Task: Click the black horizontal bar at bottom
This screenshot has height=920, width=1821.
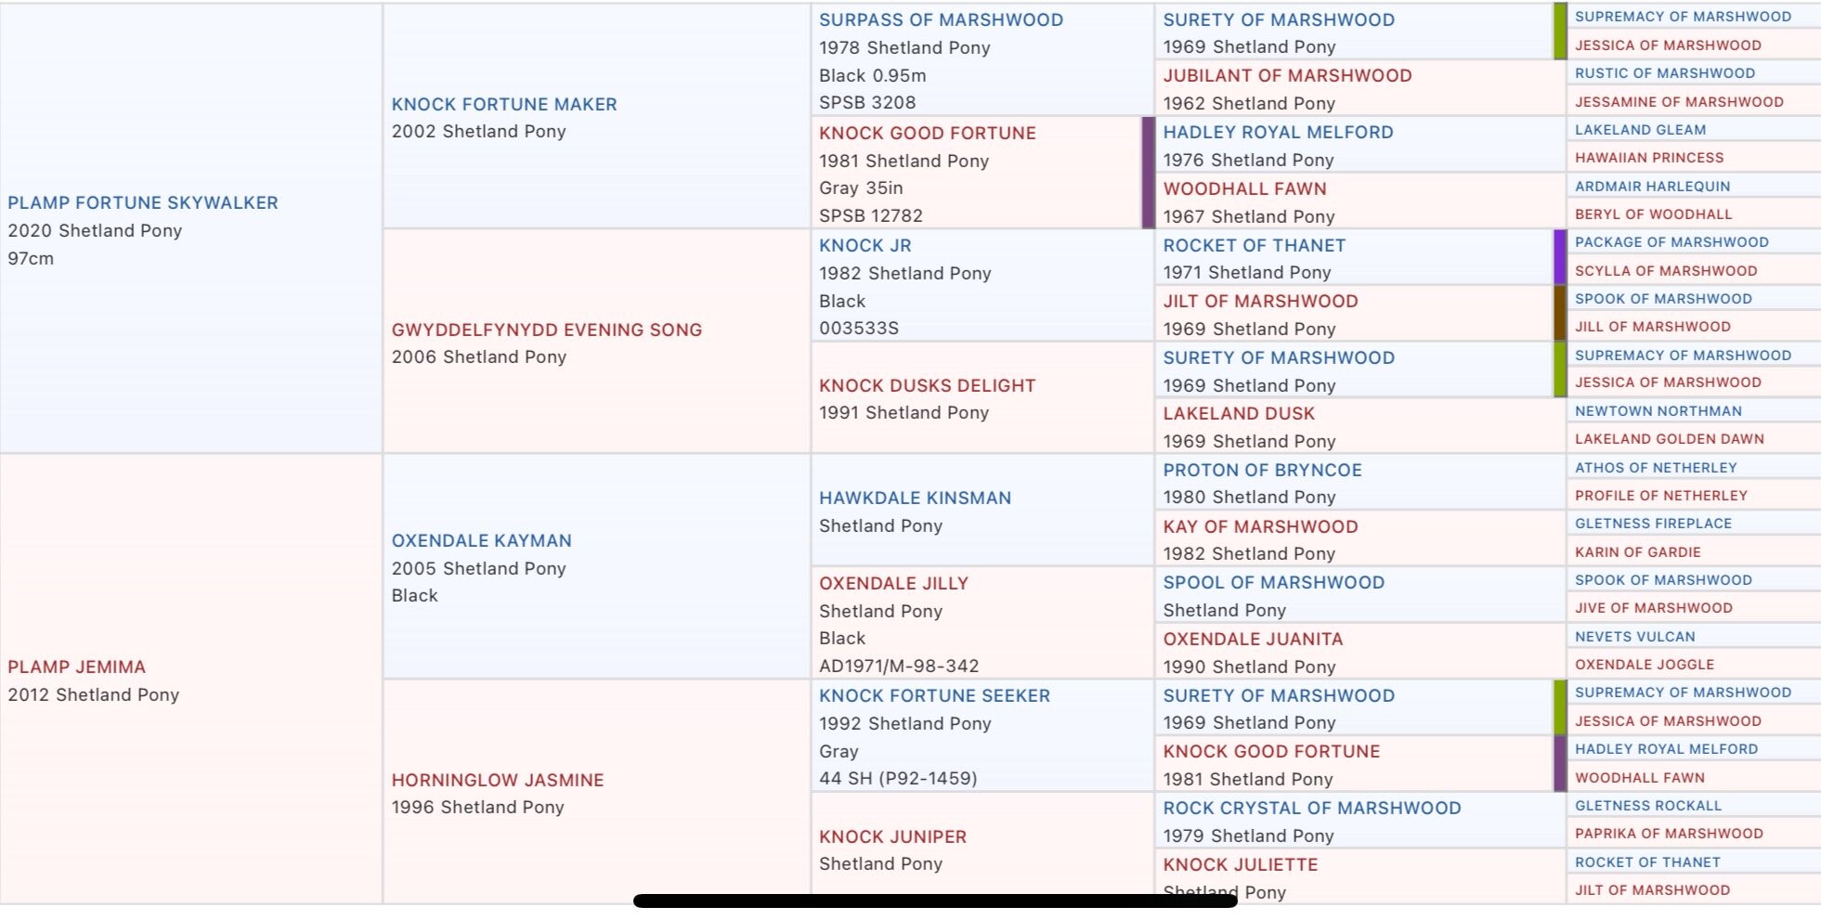Action: point(934,901)
